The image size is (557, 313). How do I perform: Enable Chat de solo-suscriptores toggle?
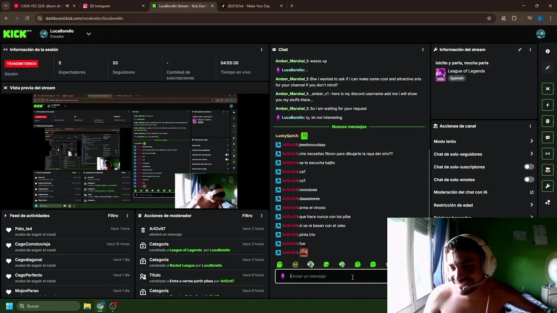pos(529,167)
